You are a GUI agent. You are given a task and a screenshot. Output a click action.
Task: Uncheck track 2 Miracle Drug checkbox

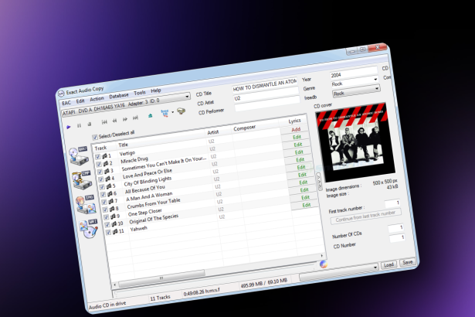pos(99,165)
